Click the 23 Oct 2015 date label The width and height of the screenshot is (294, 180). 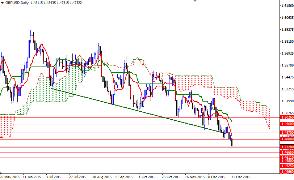click(x=171, y=177)
